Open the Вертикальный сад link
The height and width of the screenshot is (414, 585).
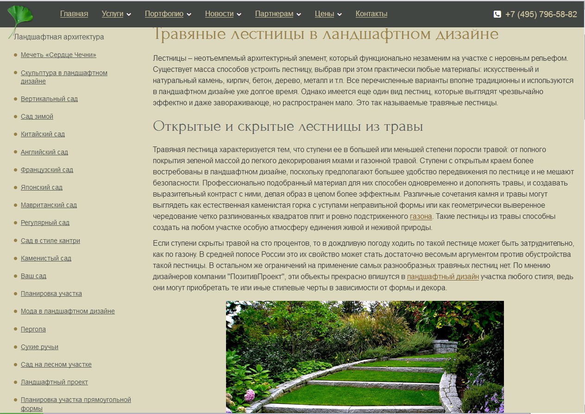pos(49,99)
